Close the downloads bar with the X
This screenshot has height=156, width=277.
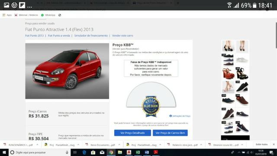coord(274,144)
